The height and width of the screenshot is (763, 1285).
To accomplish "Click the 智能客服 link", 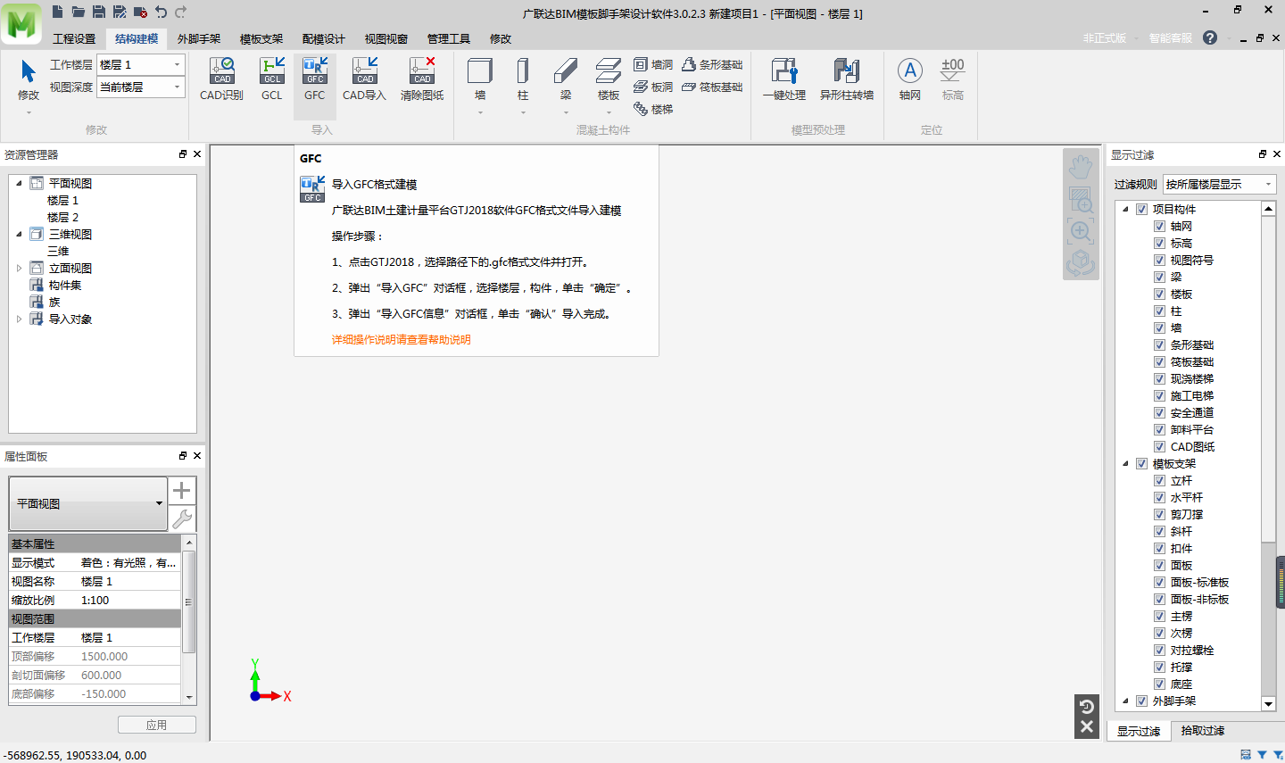I will [1171, 37].
